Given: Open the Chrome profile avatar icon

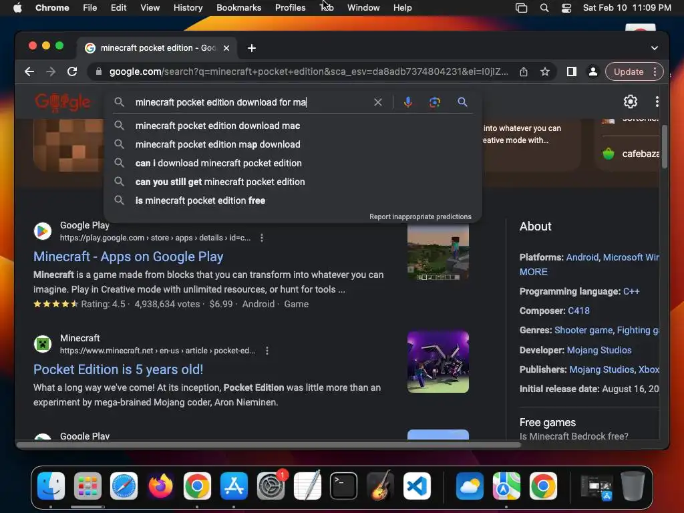Looking at the screenshot, I should (x=593, y=71).
